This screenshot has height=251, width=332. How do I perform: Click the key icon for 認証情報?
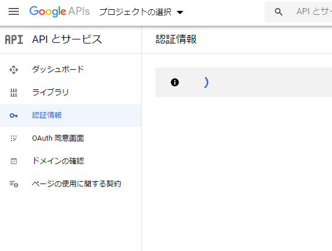coord(14,115)
